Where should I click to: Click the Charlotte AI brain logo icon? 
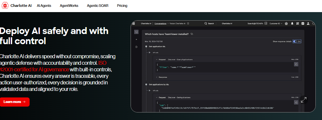click(5, 6)
